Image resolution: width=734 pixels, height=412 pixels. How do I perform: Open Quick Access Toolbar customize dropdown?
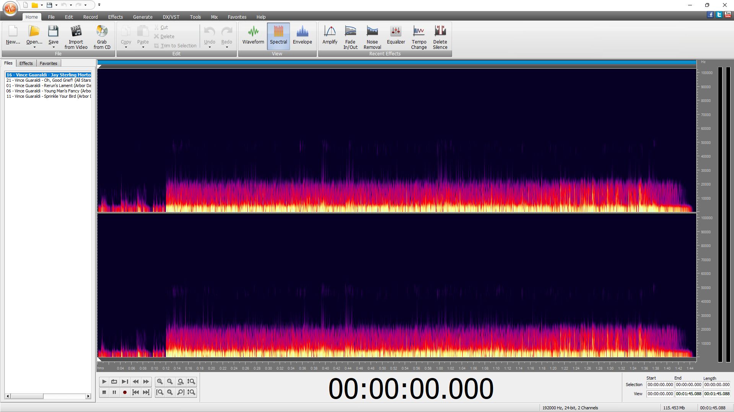pos(99,5)
